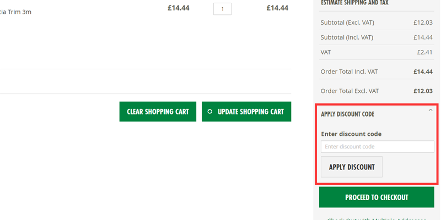This screenshot has width=441, height=220.
Task: Click the bold Enter discount code label
Action: coord(351,134)
